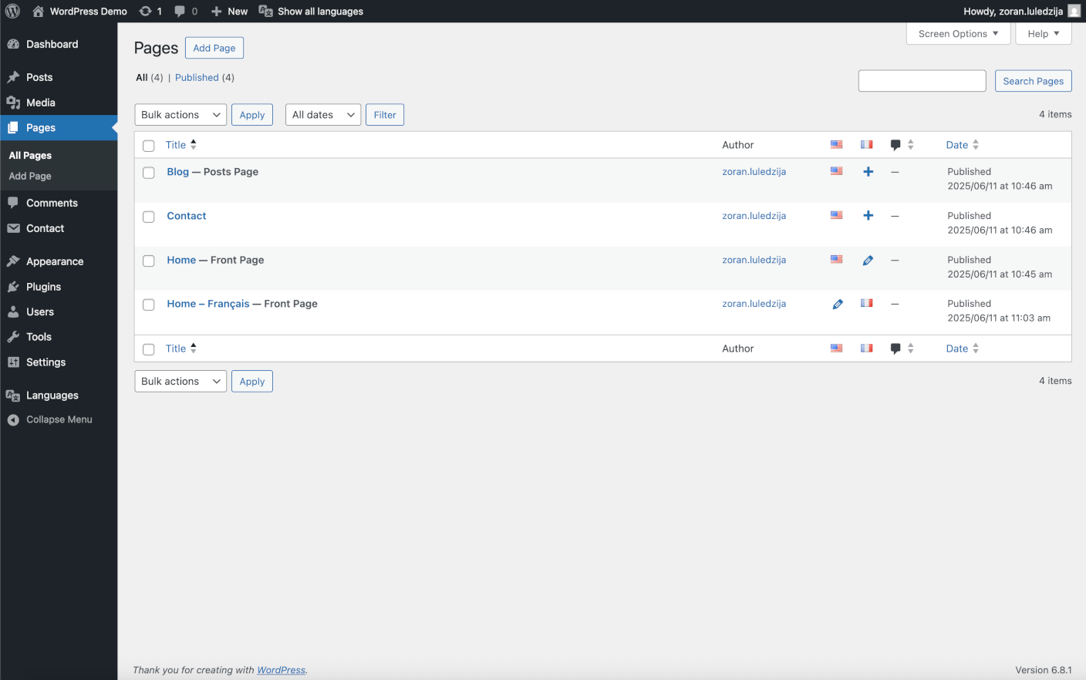This screenshot has height=680, width=1086.
Task: Open comments bubble in admin bar
Action: click(185, 11)
